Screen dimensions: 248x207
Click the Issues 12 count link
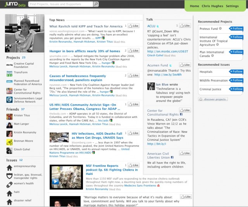pyautogui.click(x=21, y=160)
